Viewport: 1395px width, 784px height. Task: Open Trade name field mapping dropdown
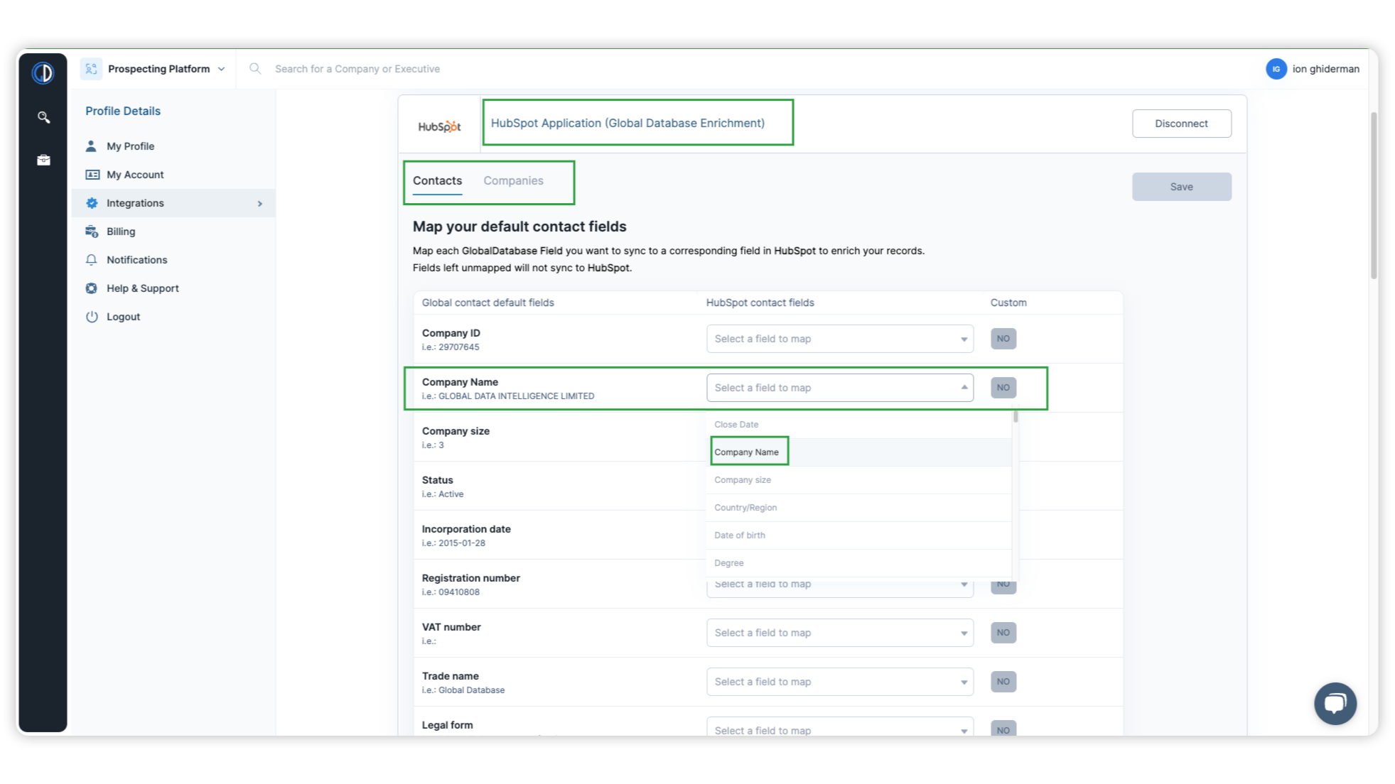(839, 682)
